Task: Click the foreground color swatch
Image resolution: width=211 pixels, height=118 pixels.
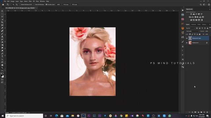Action: pos(1,75)
